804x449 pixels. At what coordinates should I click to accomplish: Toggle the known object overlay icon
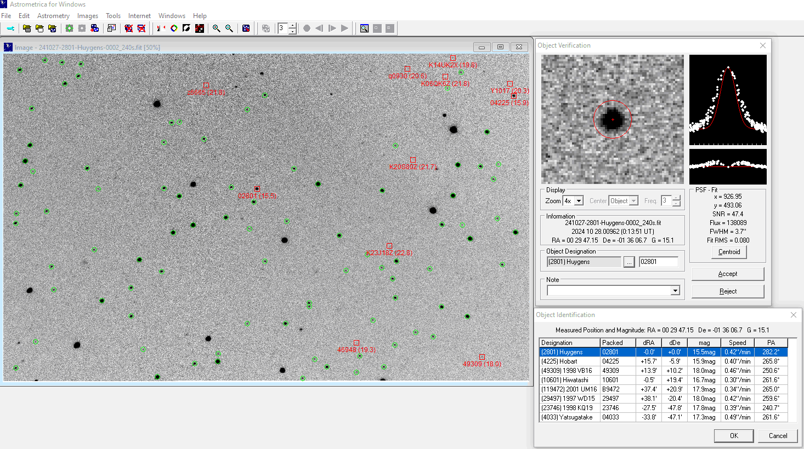coord(200,28)
